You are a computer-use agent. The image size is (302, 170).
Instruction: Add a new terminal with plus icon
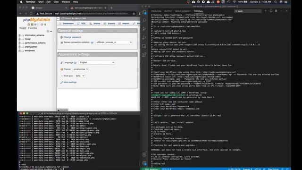(266, 11)
